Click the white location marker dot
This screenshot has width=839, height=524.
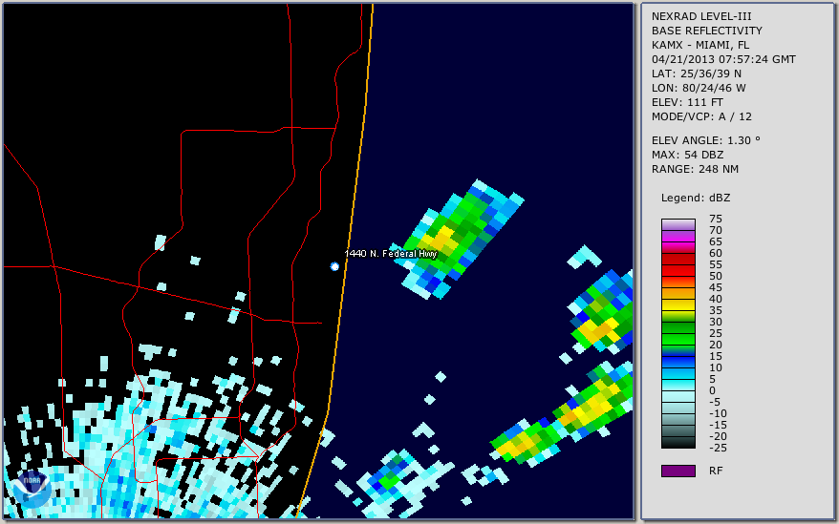click(334, 266)
